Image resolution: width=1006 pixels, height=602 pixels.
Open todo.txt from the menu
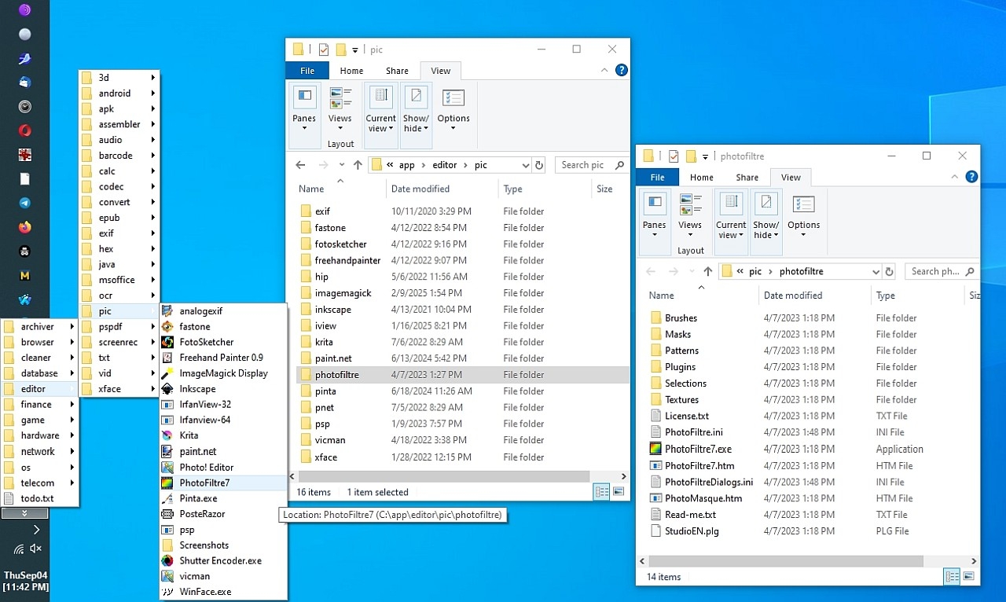point(39,498)
